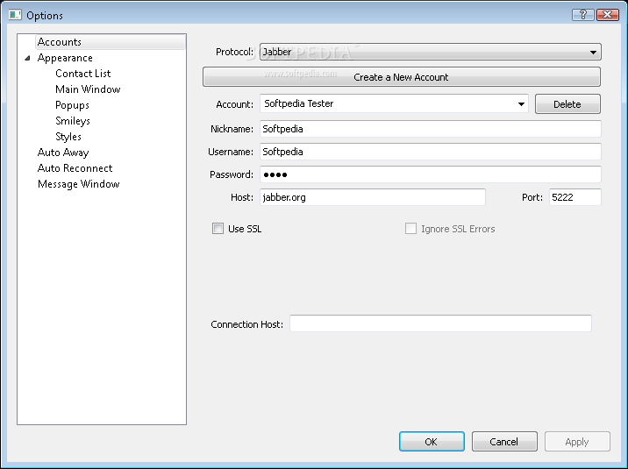Open Smileys settings
The width and height of the screenshot is (628, 469).
click(x=73, y=121)
